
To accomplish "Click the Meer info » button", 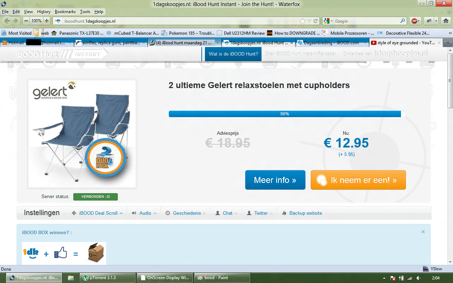I will point(275,180).
